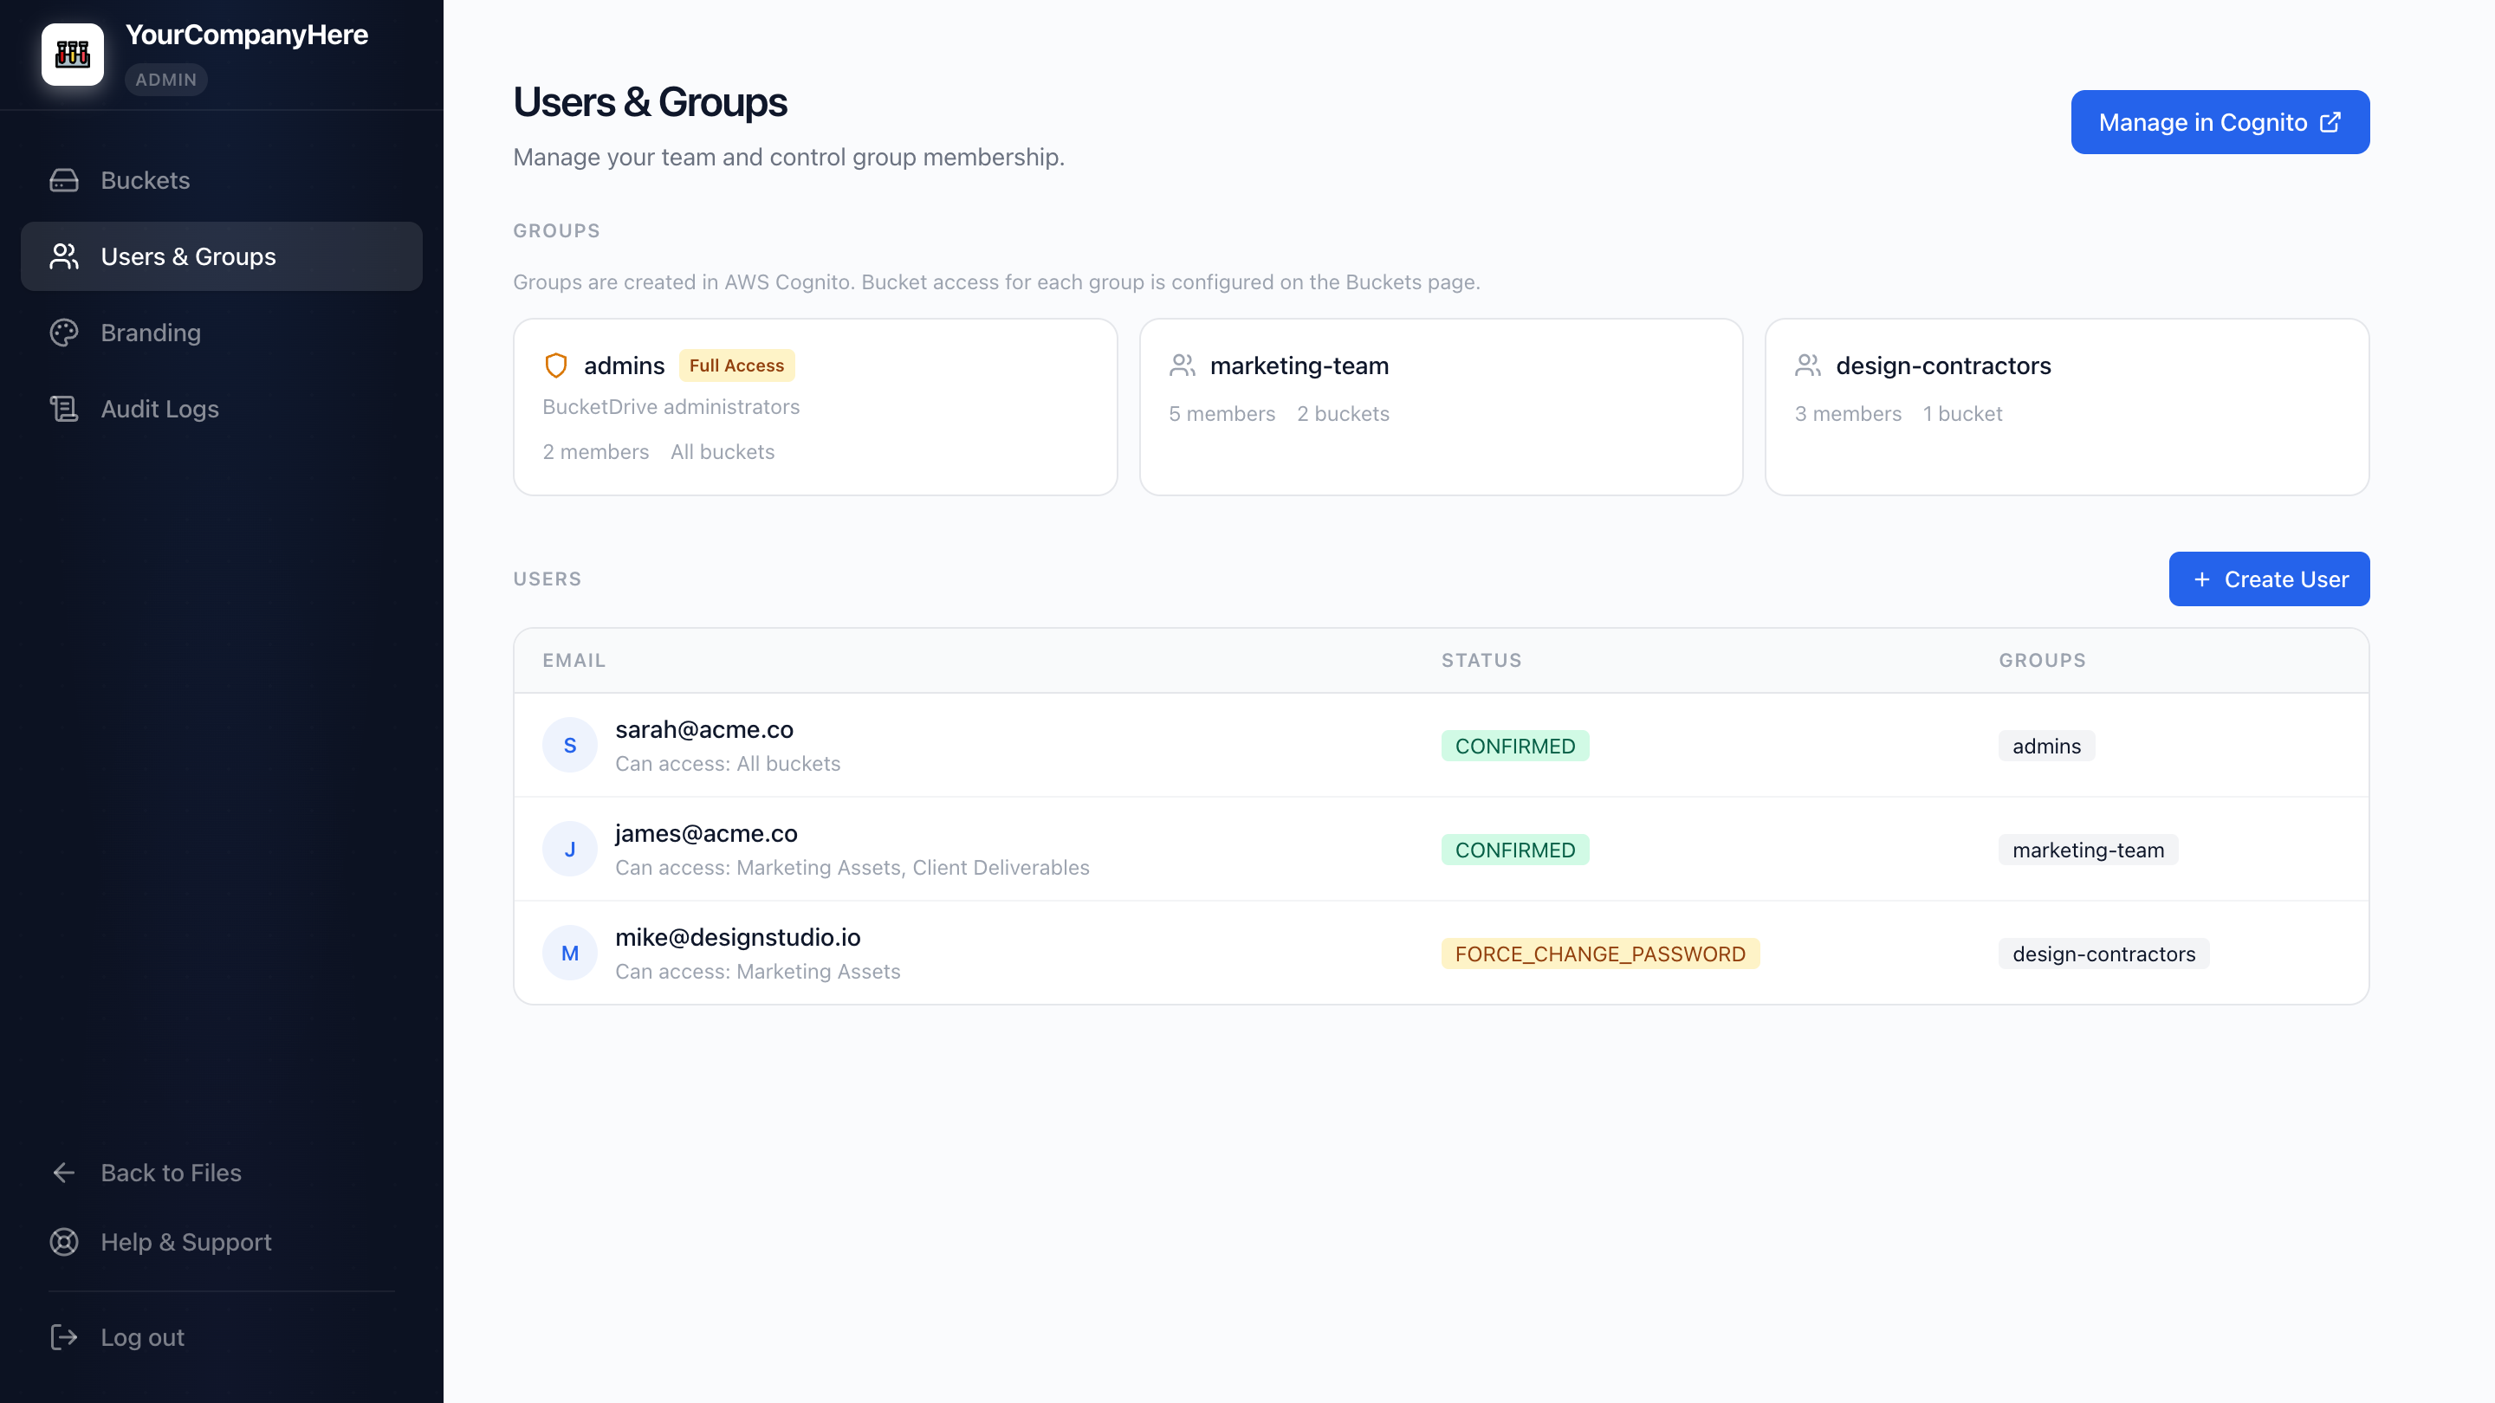Click the external link icon on Manage in Cognito
This screenshot has height=1403, width=2495.
pyautogui.click(x=2330, y=122)
